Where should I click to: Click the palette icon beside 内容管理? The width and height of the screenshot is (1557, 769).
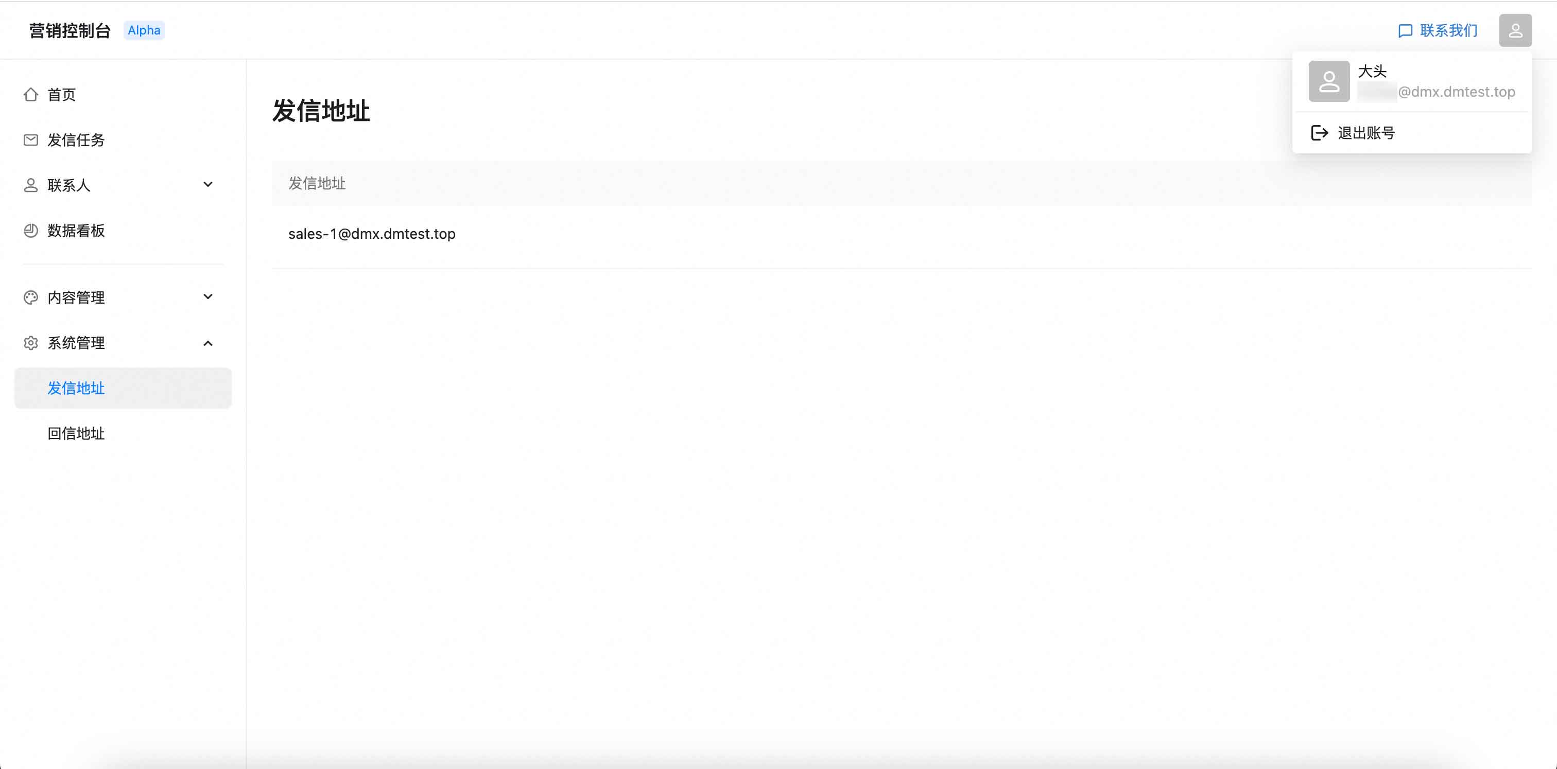click(31, 297)
